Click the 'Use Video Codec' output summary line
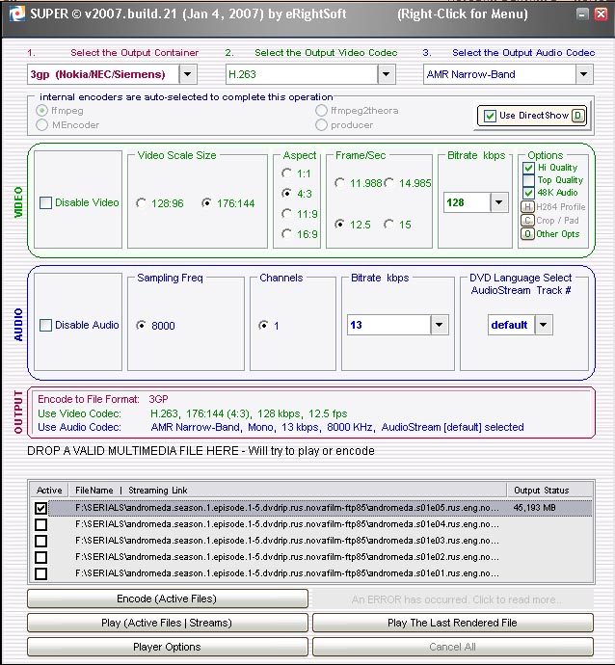The image size is (615, 665). pyautogui.click(x=193, y=413)
